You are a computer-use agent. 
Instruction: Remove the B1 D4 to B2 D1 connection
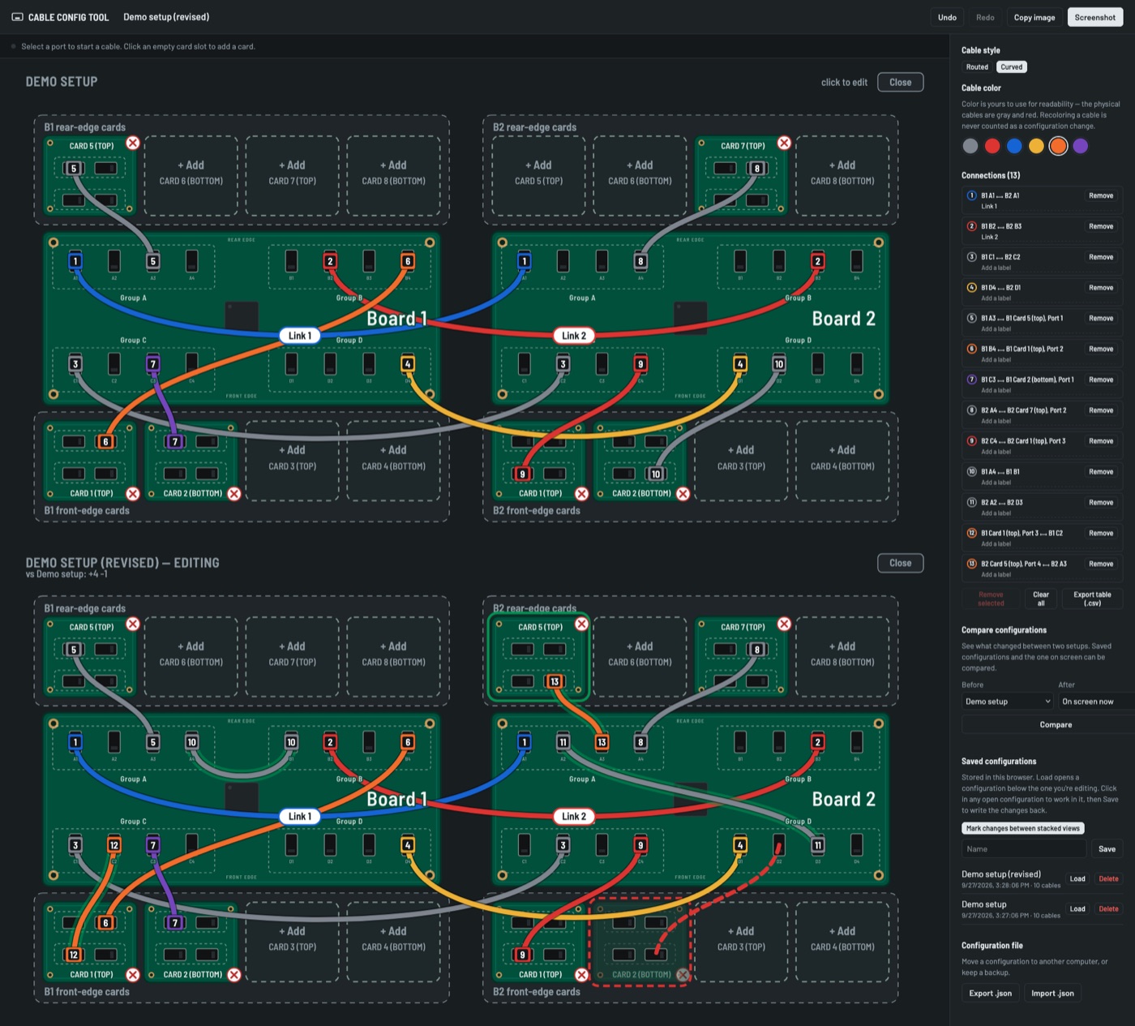tap(1101, 288)
